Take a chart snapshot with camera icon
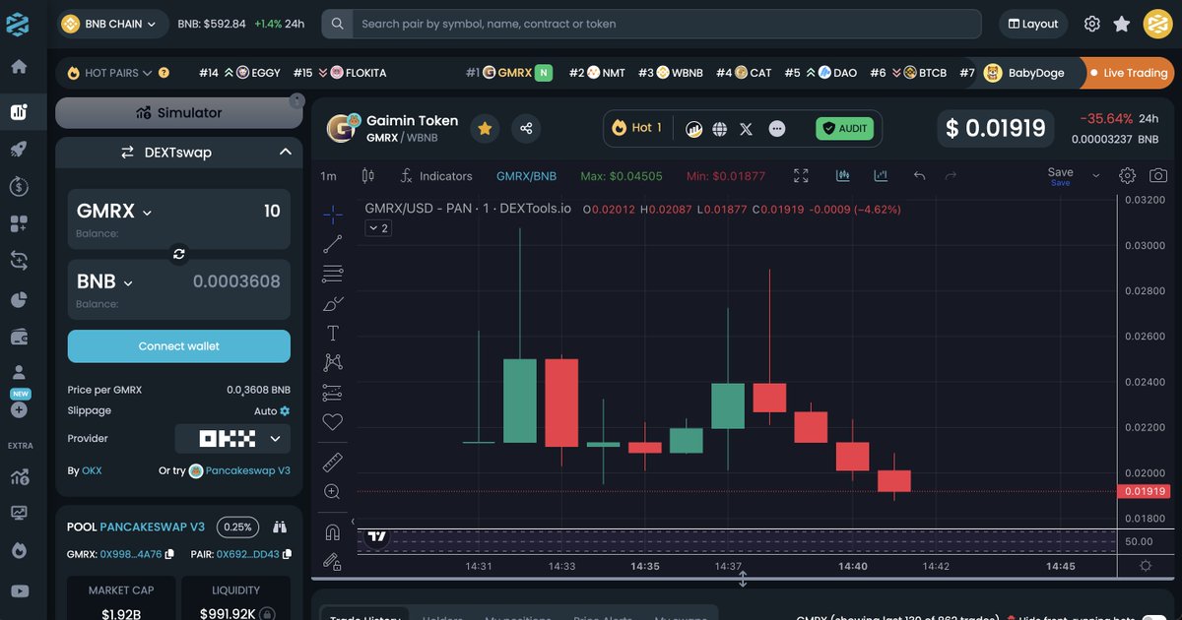The image size is (1182, 620). click(x=1158, y=175)
